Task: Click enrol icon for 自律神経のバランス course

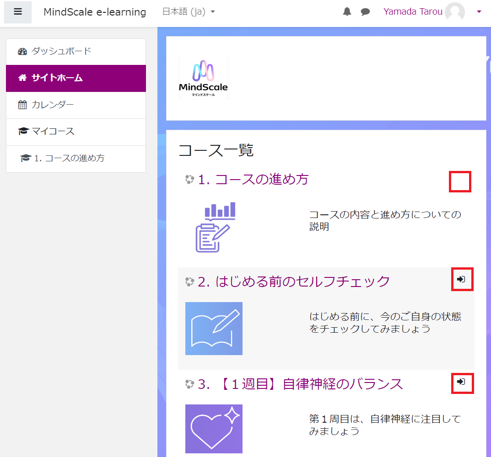Action: coord(461,382)
